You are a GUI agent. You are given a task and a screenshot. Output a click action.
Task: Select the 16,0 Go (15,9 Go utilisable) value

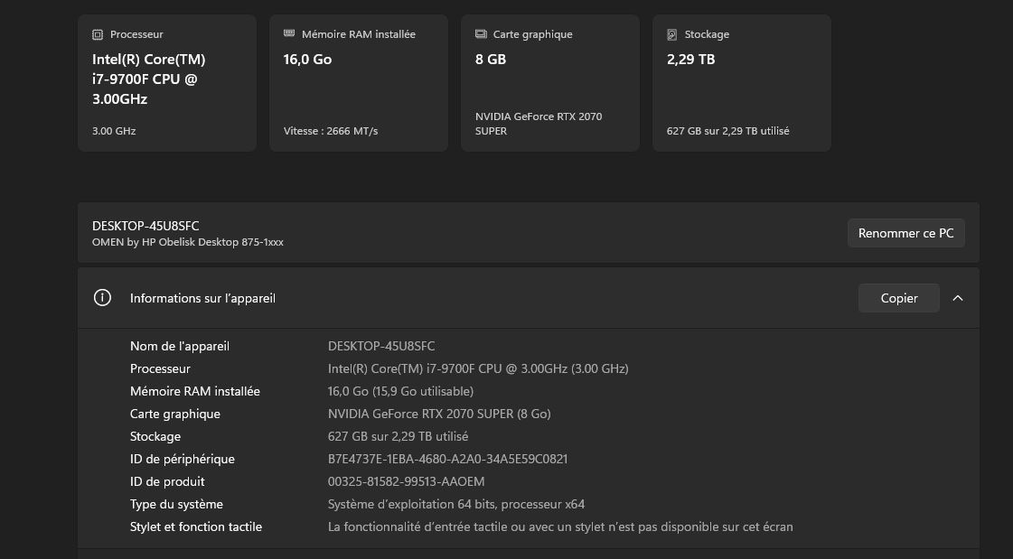coord(400,391)
